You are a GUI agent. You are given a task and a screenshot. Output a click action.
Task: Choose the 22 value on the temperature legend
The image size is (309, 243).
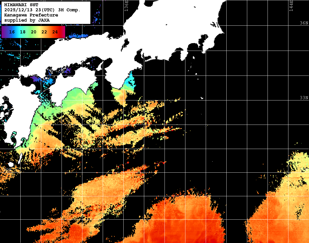click(44, 32)
